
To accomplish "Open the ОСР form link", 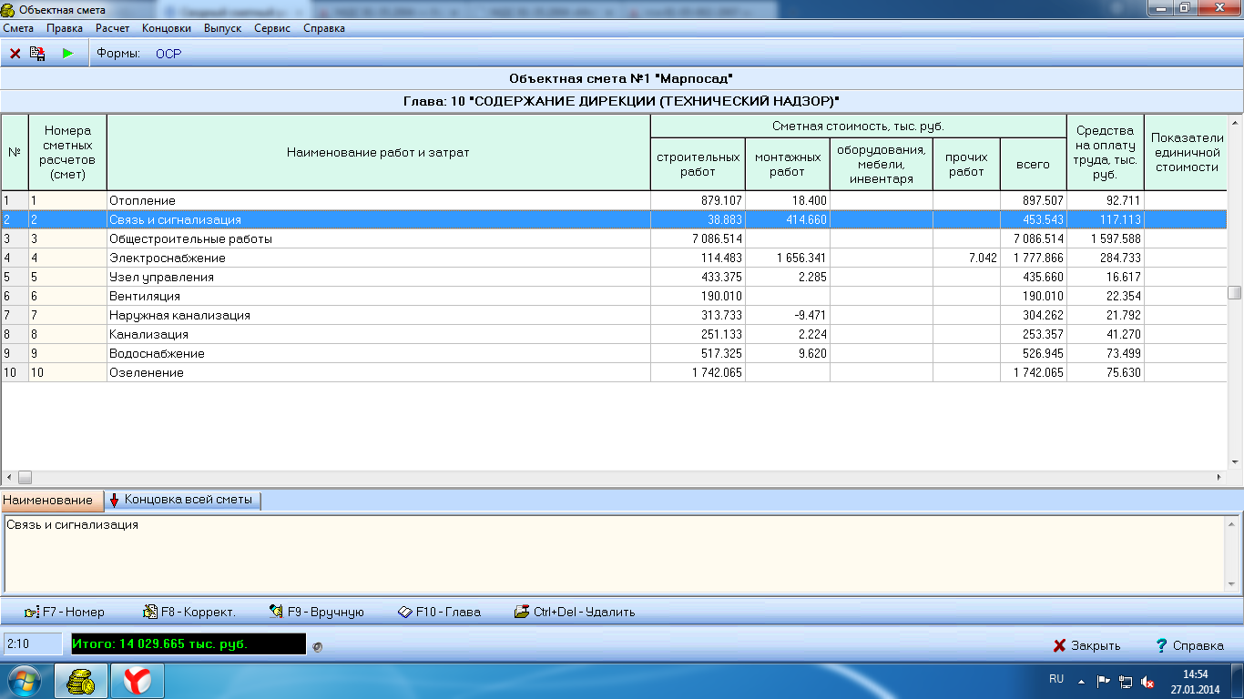I will (x=168, y=54).
